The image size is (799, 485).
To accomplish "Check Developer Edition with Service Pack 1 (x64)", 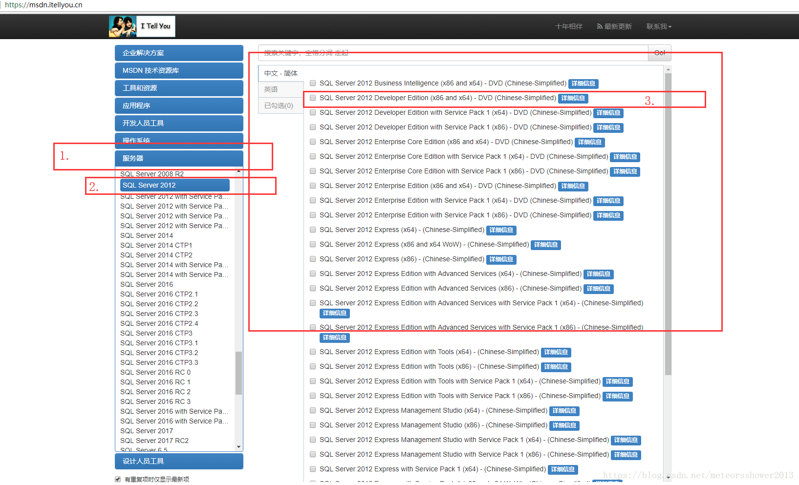I will pos(313,113).
